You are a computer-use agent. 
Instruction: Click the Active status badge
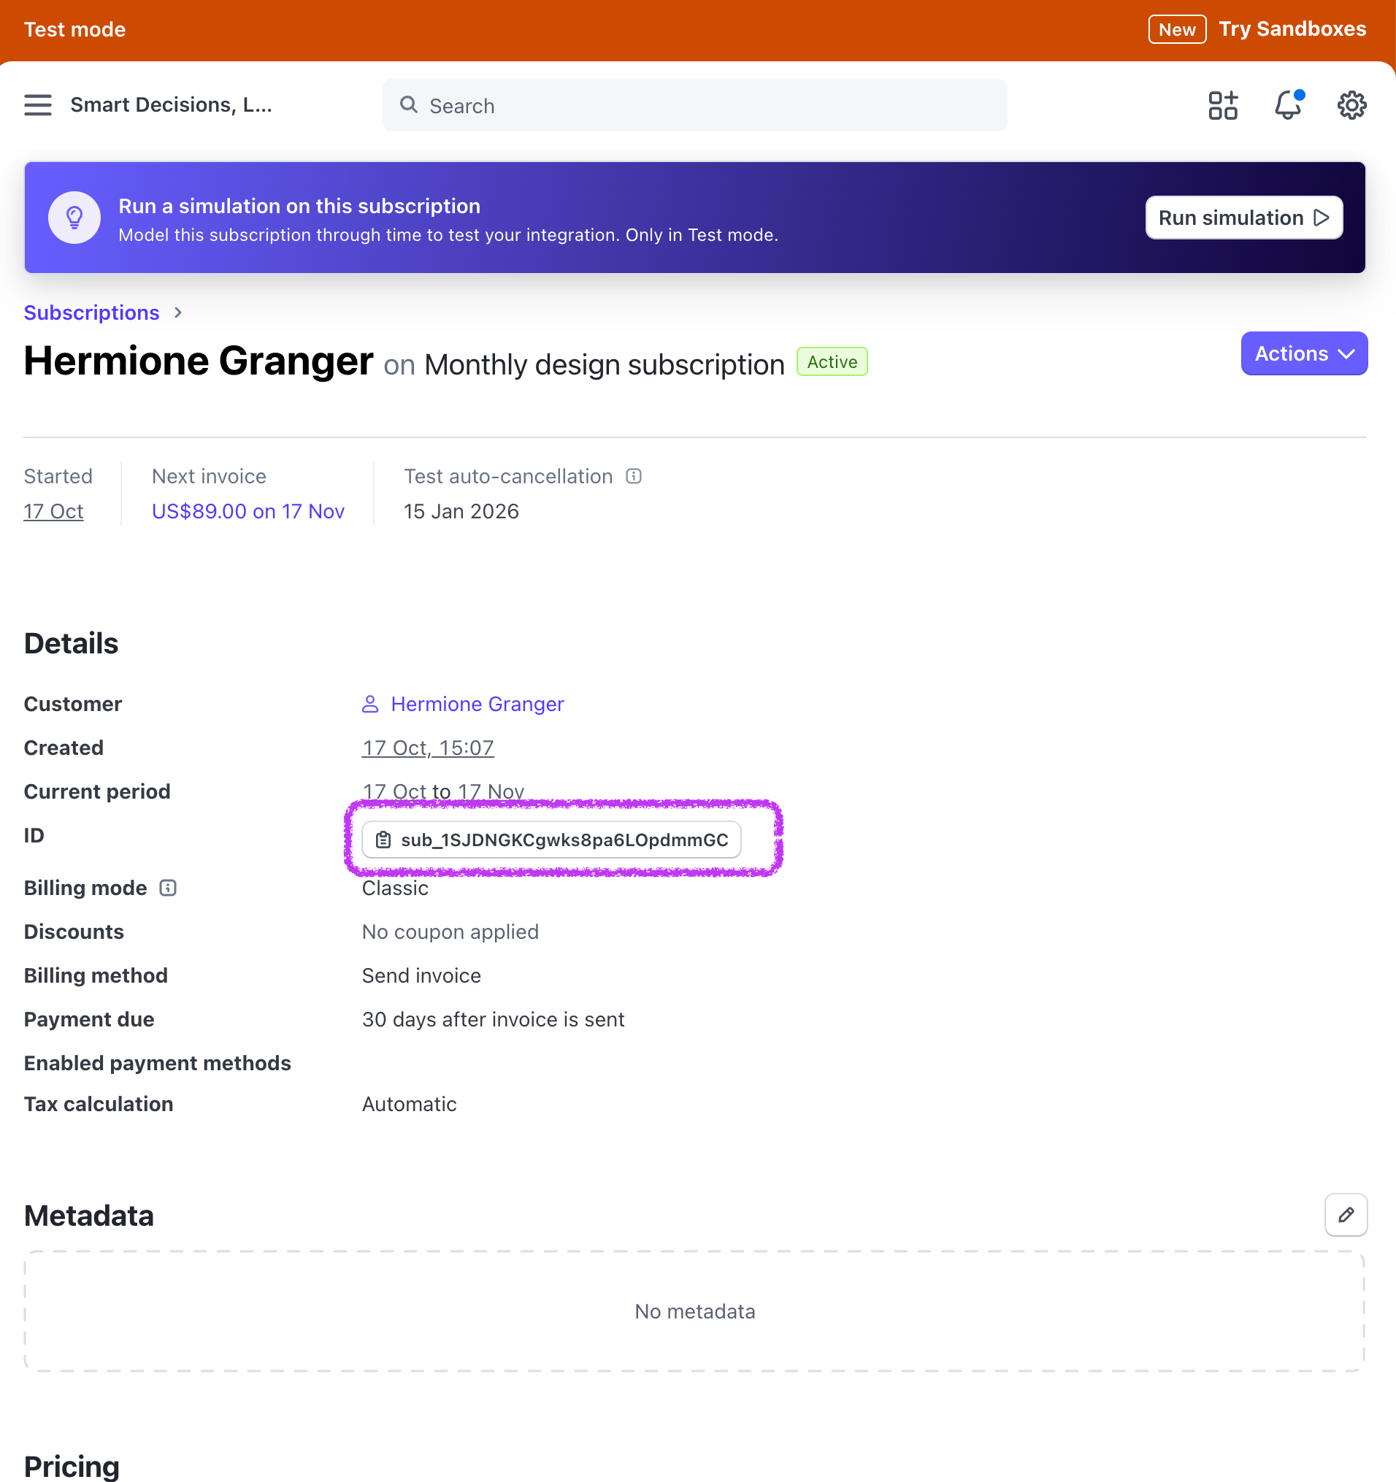832,362
